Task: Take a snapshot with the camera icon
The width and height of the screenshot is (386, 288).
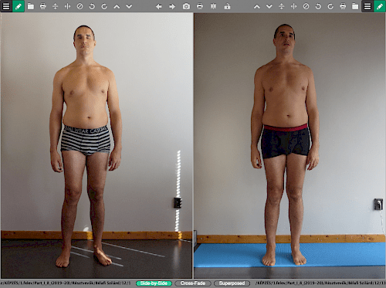Action: click(186, 6)
